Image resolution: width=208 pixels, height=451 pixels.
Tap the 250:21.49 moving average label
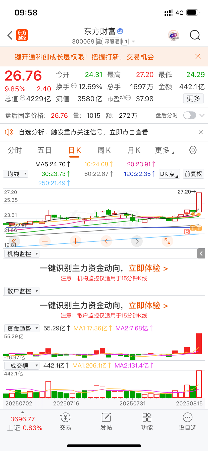[x=54, y=183]
